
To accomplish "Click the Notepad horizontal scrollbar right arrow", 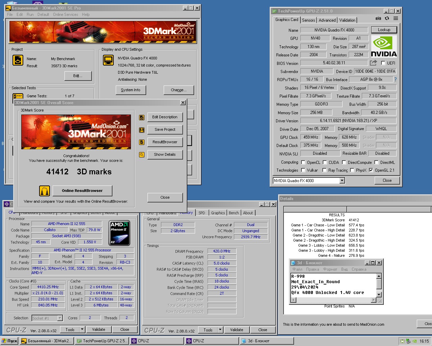I will click(x=373, y=300).
